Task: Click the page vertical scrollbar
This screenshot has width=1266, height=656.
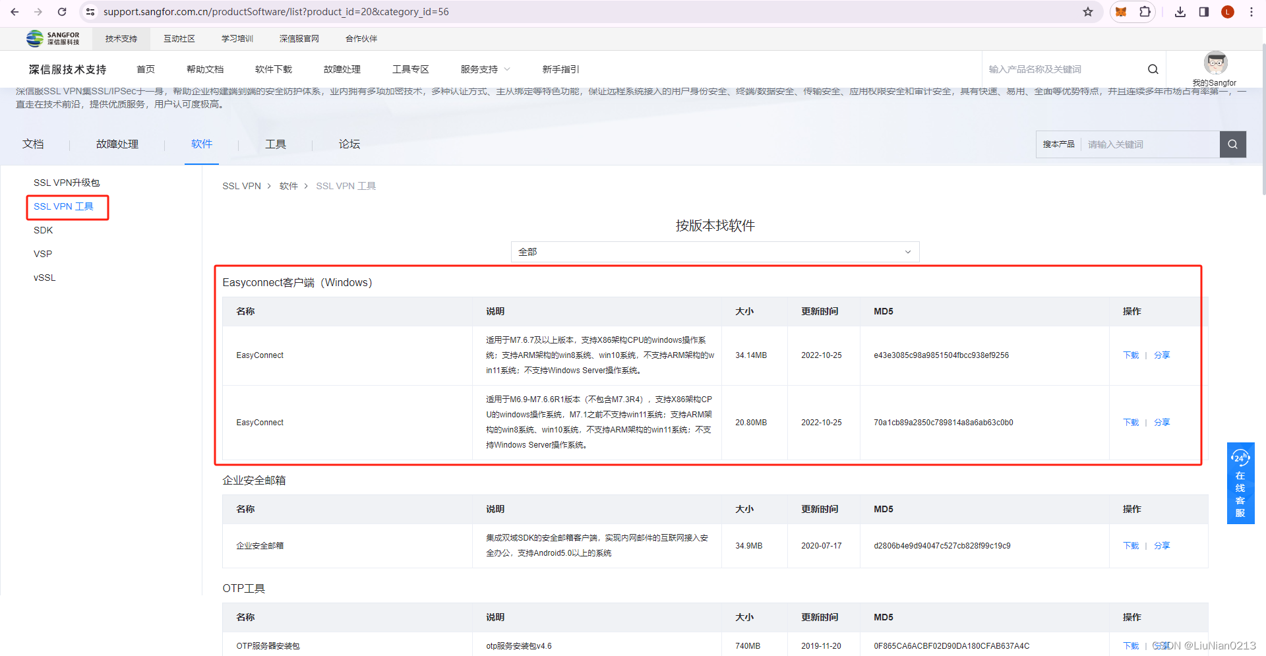Action: (1263, 119)
